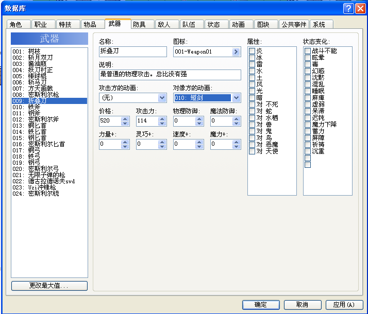Switch to the 系统 tab
The height and width of the screenshot is (314, 368).
click(322, 24)
